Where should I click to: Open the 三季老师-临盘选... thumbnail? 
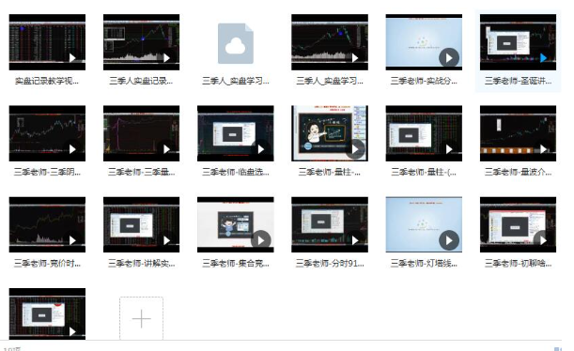[x=236, y=133]
